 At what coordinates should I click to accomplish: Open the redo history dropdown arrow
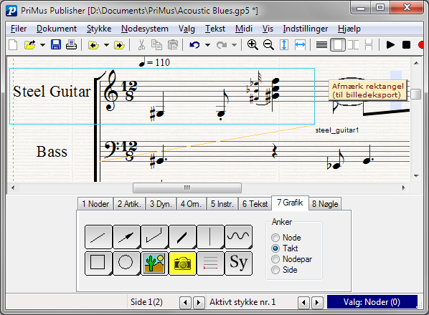point(234,45)
